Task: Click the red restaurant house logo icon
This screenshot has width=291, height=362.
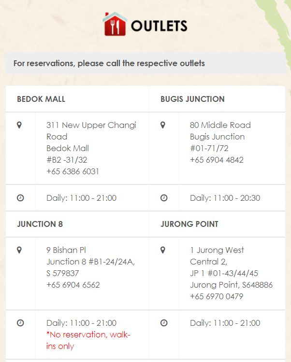Action: [x=115, y=24]
